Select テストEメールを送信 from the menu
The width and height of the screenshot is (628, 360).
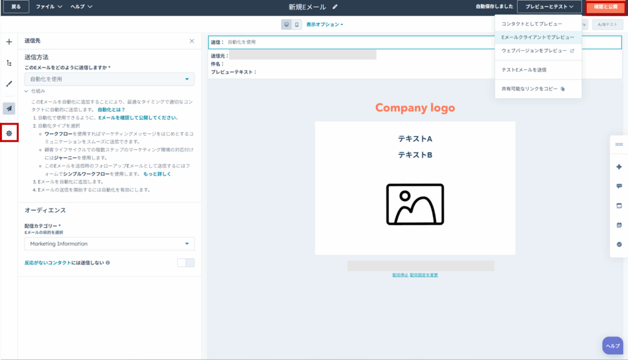pos(524,70)
